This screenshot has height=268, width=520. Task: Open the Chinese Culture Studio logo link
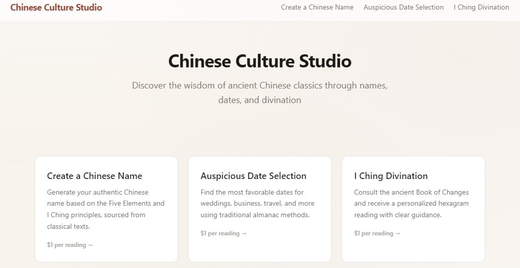tap(56, 8)
